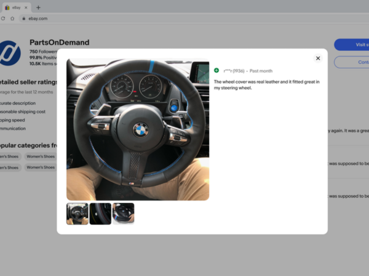Image resolution: width=369 pixels, height=276 pixels.
Task: Select the first steering wheel thumbnail
Action: [x=77, y=214]
